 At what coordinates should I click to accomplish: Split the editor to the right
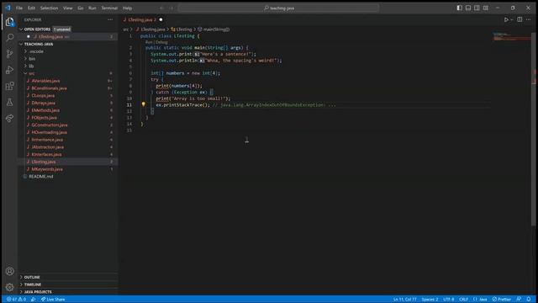(520, 19)
